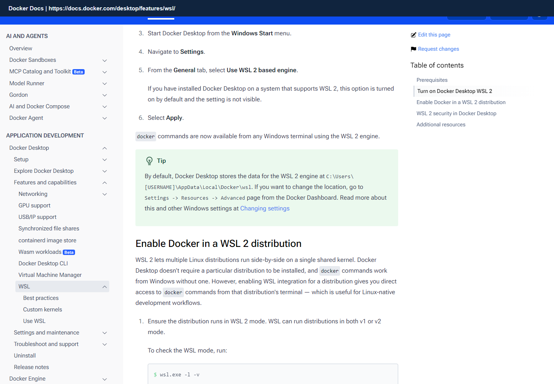
Task: Open the Use WSL page
Action: (34, 321)
